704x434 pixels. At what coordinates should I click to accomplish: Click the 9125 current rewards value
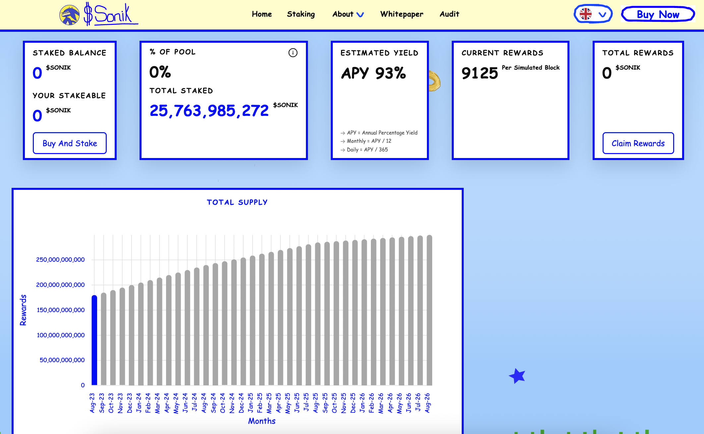tap(480, 73)
